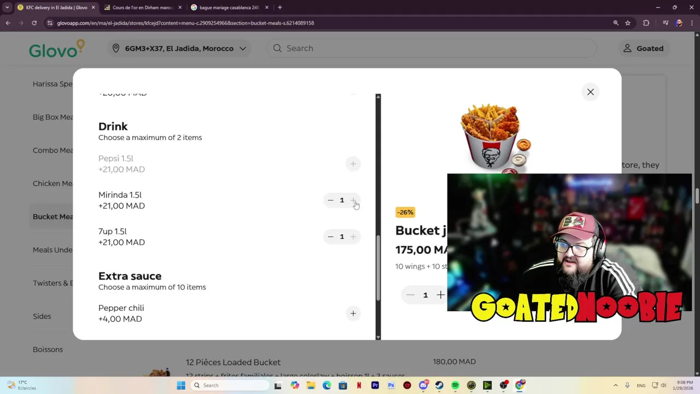This screenshot has width=700, height=394.
Task: Open Steam from the taskbar
Action: 439,385
